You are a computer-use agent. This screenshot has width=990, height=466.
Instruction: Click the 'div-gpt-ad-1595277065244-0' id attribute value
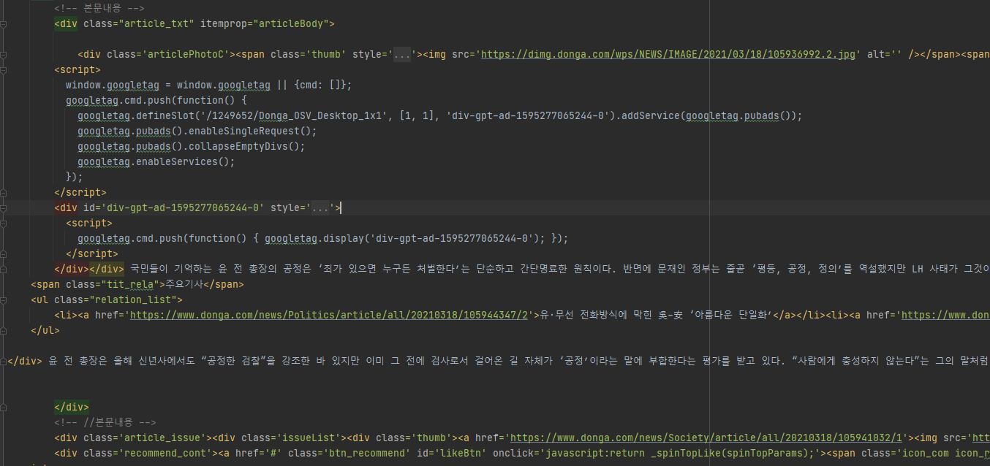click(x=183, y=208)
